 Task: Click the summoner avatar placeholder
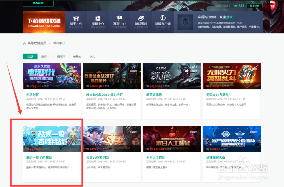click(x=185, y=22)
